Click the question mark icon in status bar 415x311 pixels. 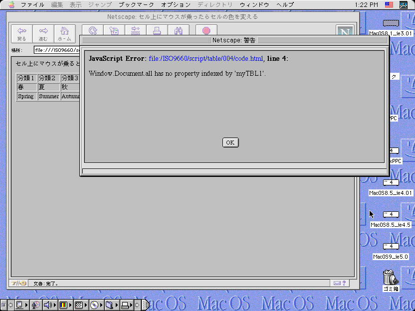(x=344, y=283)
